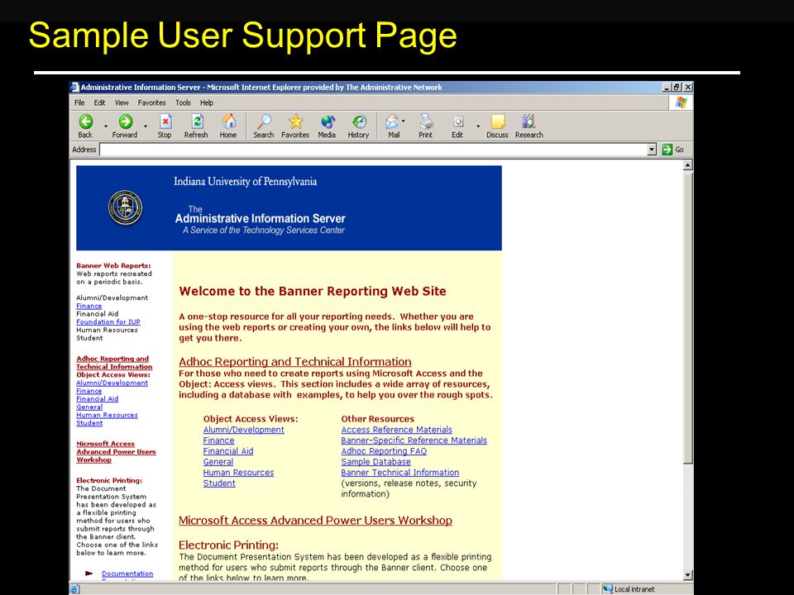Open Alumni/Development link under sidebar Object Access Views
This screenshot has height=595, width=794.
[x=112, y=383]
